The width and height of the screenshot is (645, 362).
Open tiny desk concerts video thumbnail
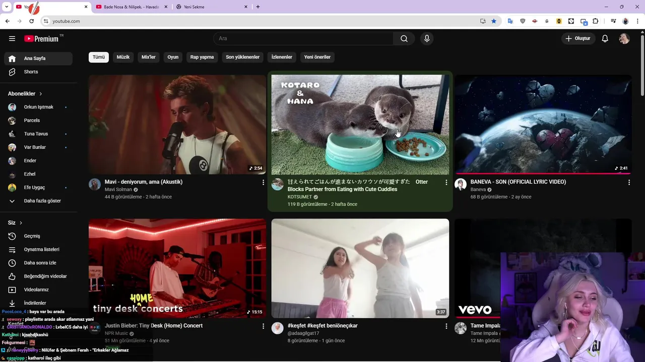pyautogui.click(x=177, y=268)
